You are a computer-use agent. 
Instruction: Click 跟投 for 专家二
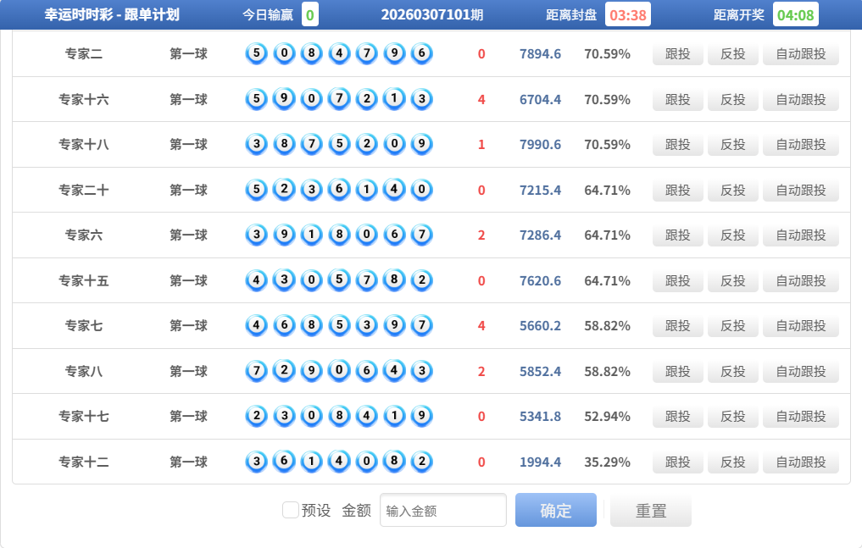tap(678, 54)
